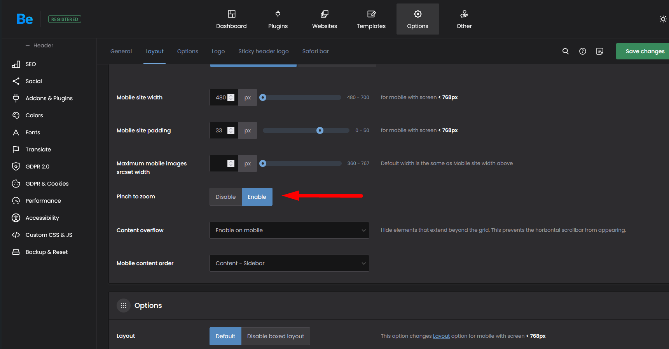This screenshot has width=669, height=349.
Task: Click the search magnifier icon
Action: coord(566,51)
